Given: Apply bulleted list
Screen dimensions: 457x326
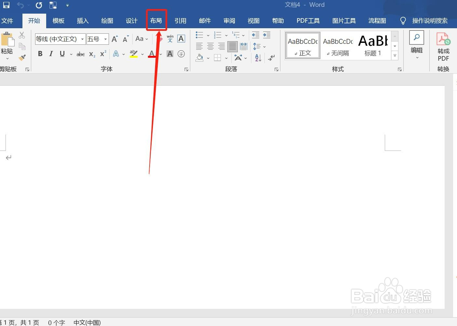Looking at the screenshot, I should [x=199, y=35].
